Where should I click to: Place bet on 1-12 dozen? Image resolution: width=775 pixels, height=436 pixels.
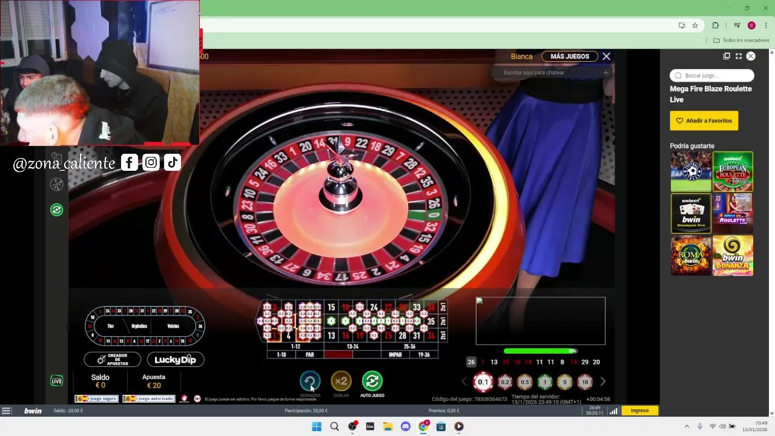[295, 346]
